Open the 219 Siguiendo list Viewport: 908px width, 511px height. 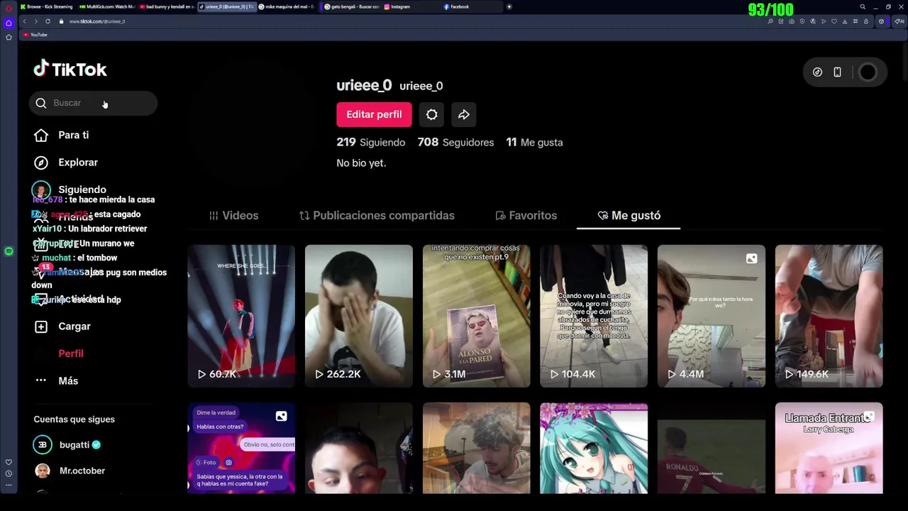click(370, 142)
